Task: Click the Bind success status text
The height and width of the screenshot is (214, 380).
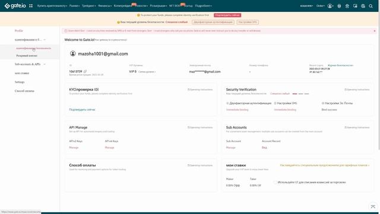Action: tap(329, 109)
